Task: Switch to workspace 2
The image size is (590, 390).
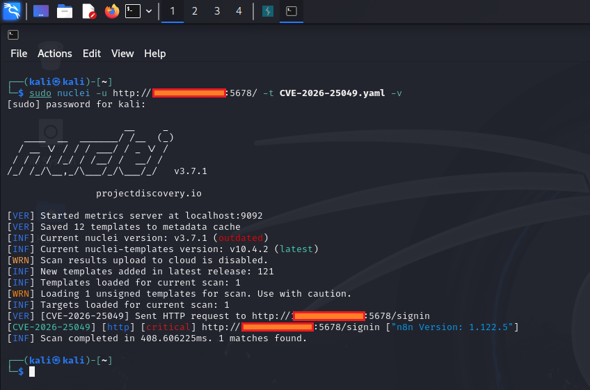Action: tap(195, 11)
